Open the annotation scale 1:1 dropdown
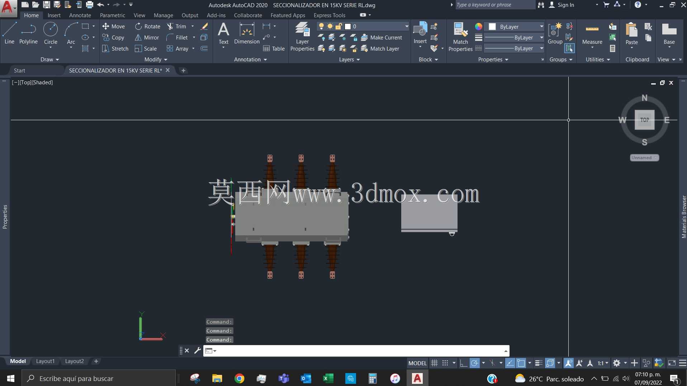The image size is (687, 386). 603,363
